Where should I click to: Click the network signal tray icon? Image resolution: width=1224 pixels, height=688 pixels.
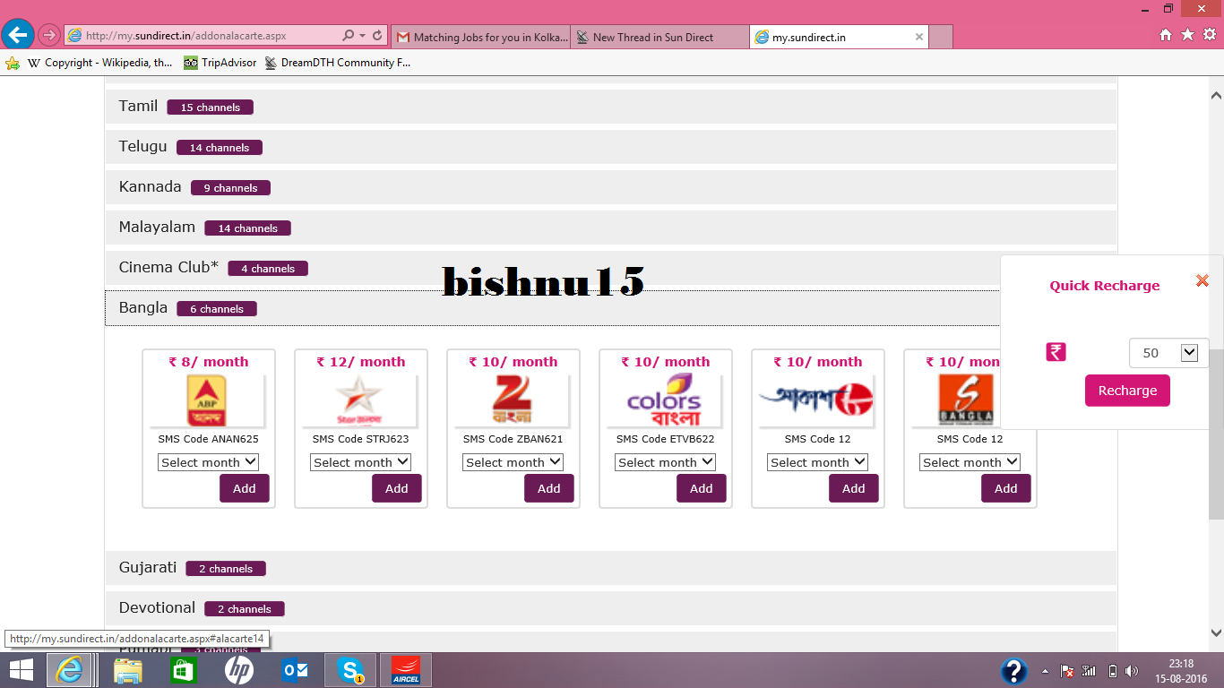click(1089, 671)
